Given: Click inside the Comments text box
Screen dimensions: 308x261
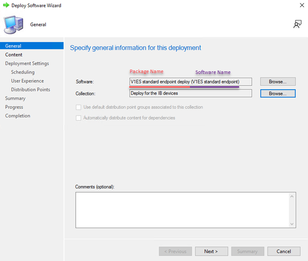Looking at the screenshot, I should pyautogui.click(x=182, y=210).
